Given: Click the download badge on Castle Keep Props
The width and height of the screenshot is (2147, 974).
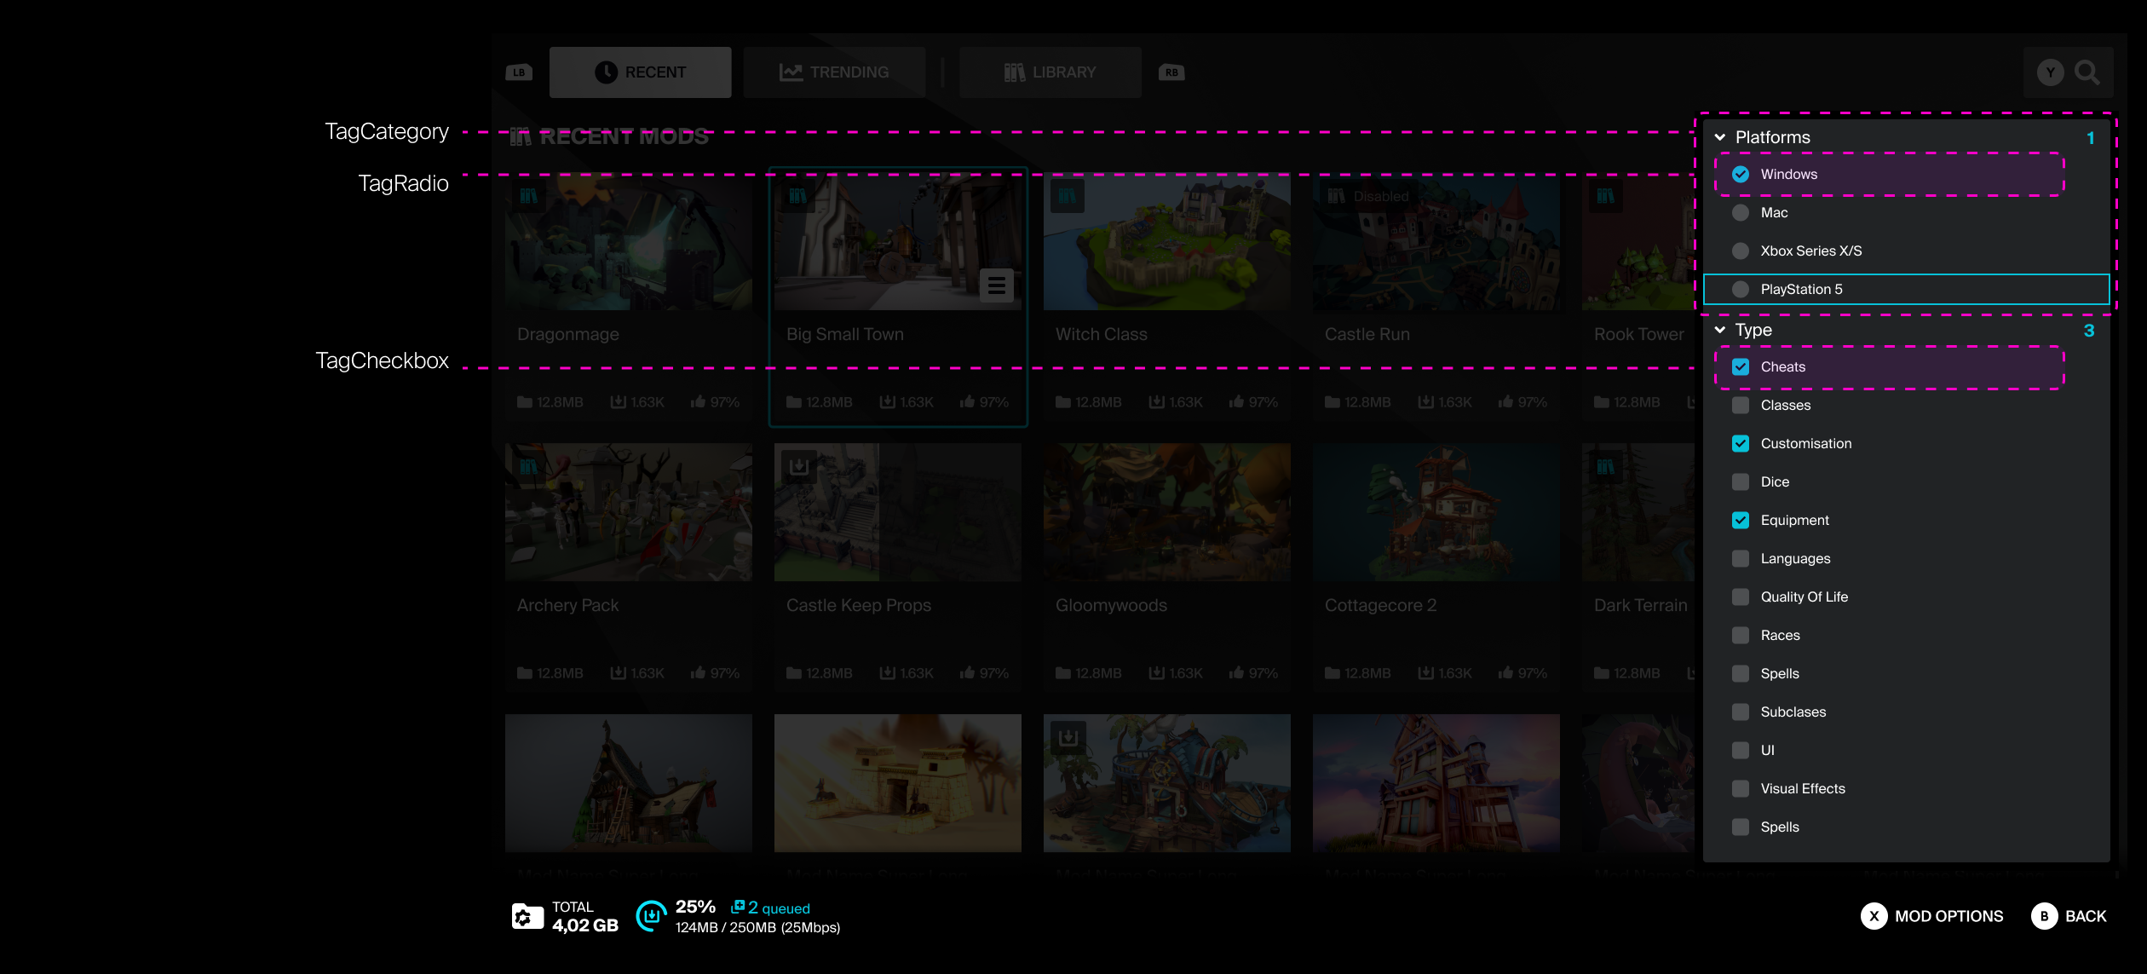Looking at the screenshot, I should pos(798,467).
